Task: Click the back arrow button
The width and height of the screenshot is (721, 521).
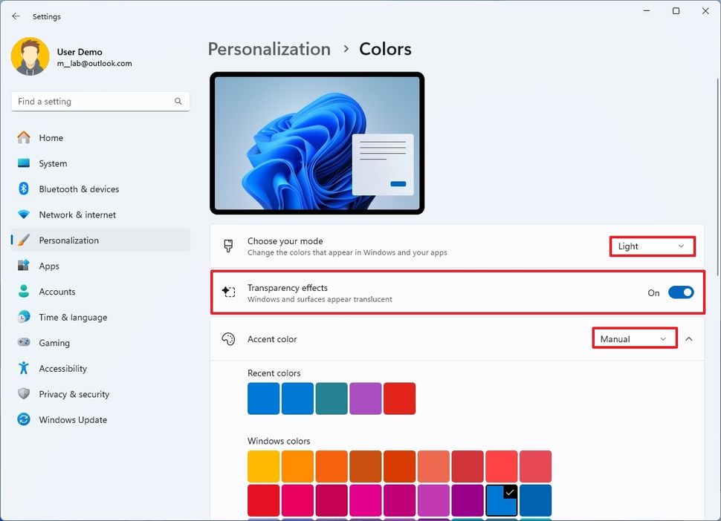Action: click(15, 16)
